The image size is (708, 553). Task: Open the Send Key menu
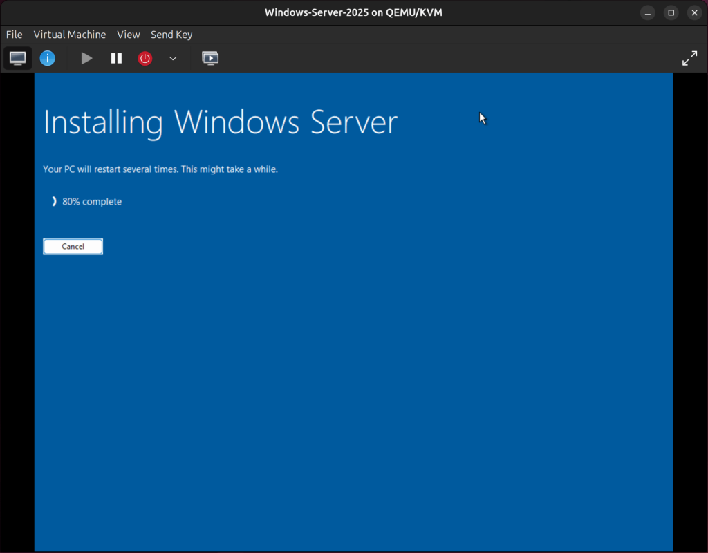pyautogui.click(x=171, y=35)
